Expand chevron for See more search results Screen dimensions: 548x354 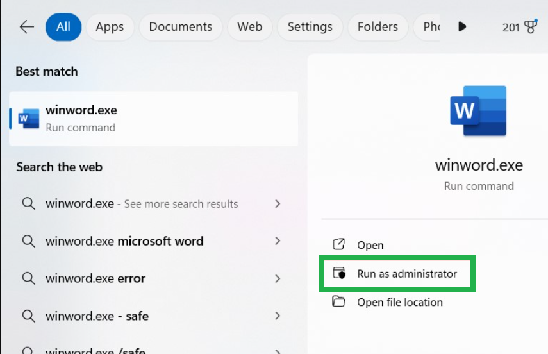(x=278, y=204)
